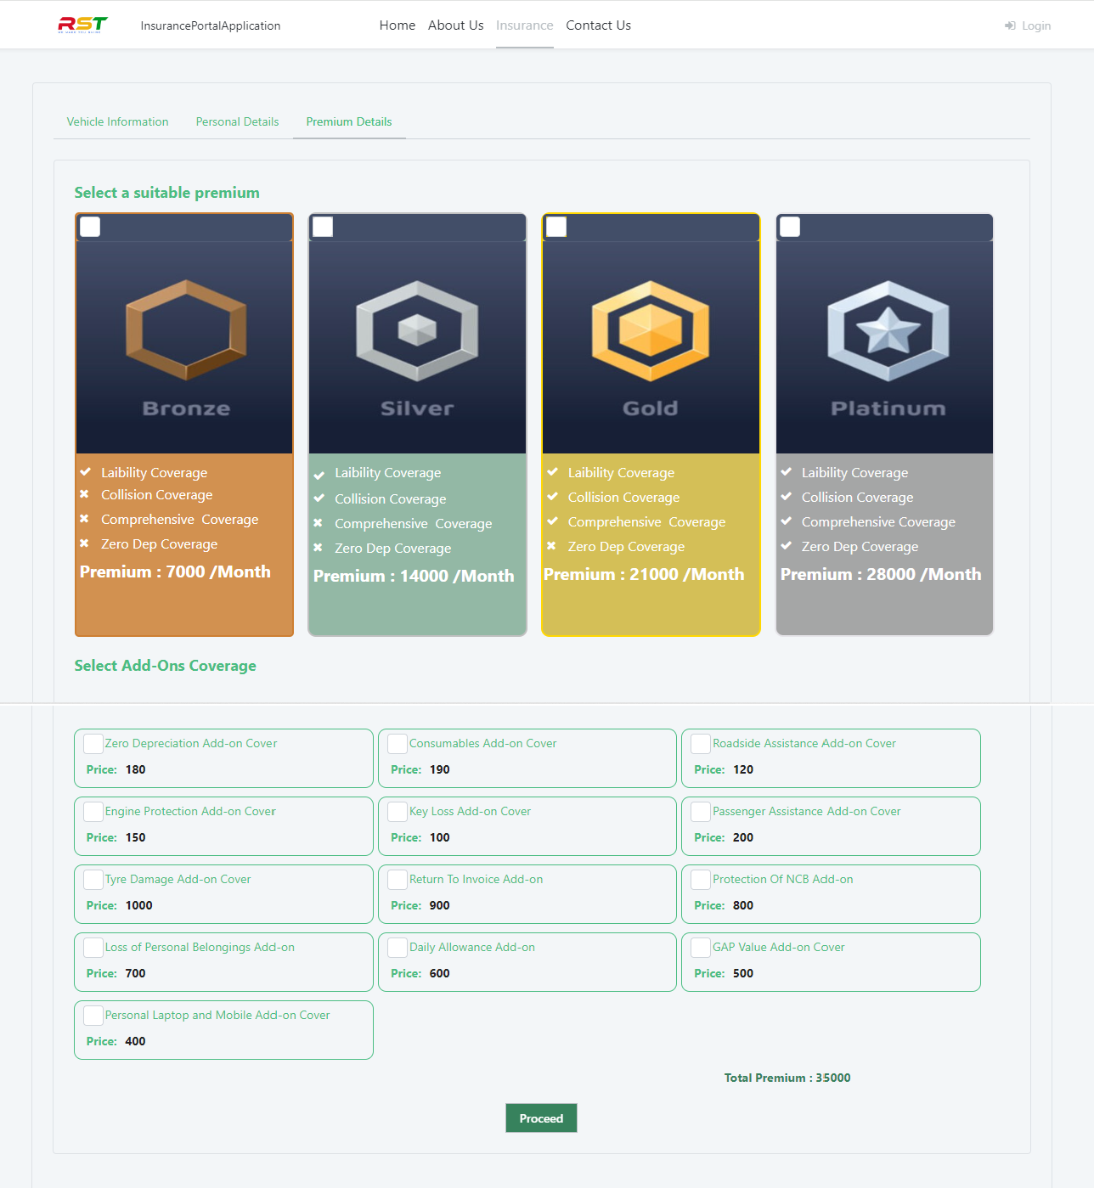This screenshot has width=1094, height=1188.
Task: Click the Bronze Laibility Coverage check icon
Action: click(85, 472)
